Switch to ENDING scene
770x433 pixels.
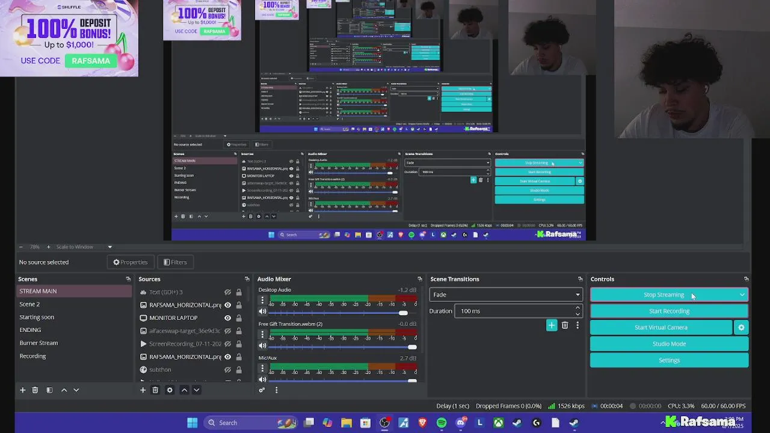[74, 330]
